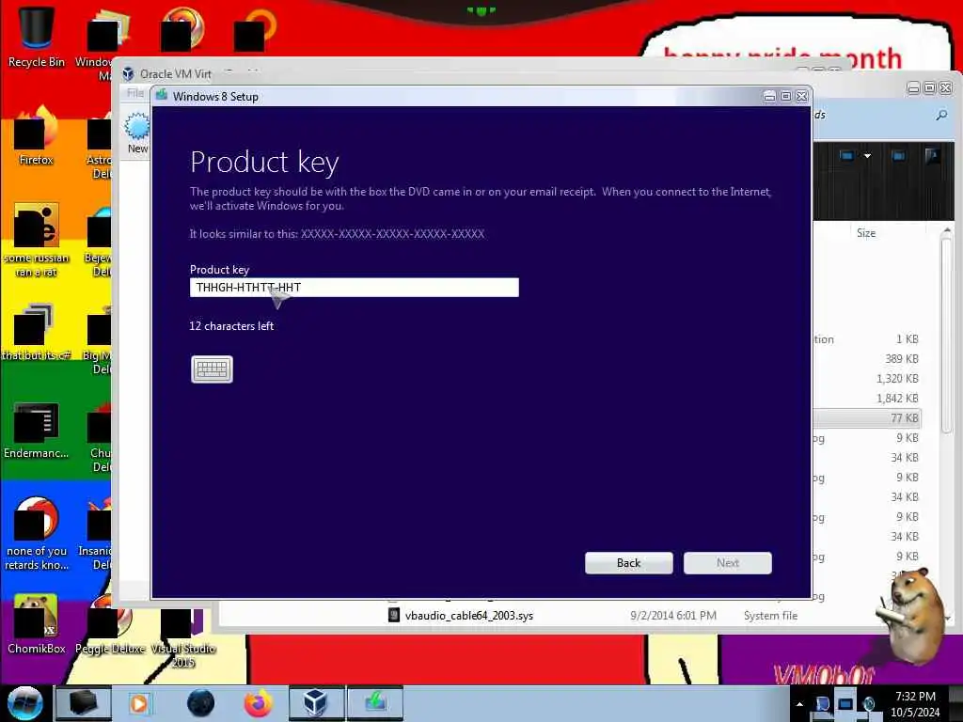
Task: Select the highlighted 77 KB row
Action: tap(867, 418)
